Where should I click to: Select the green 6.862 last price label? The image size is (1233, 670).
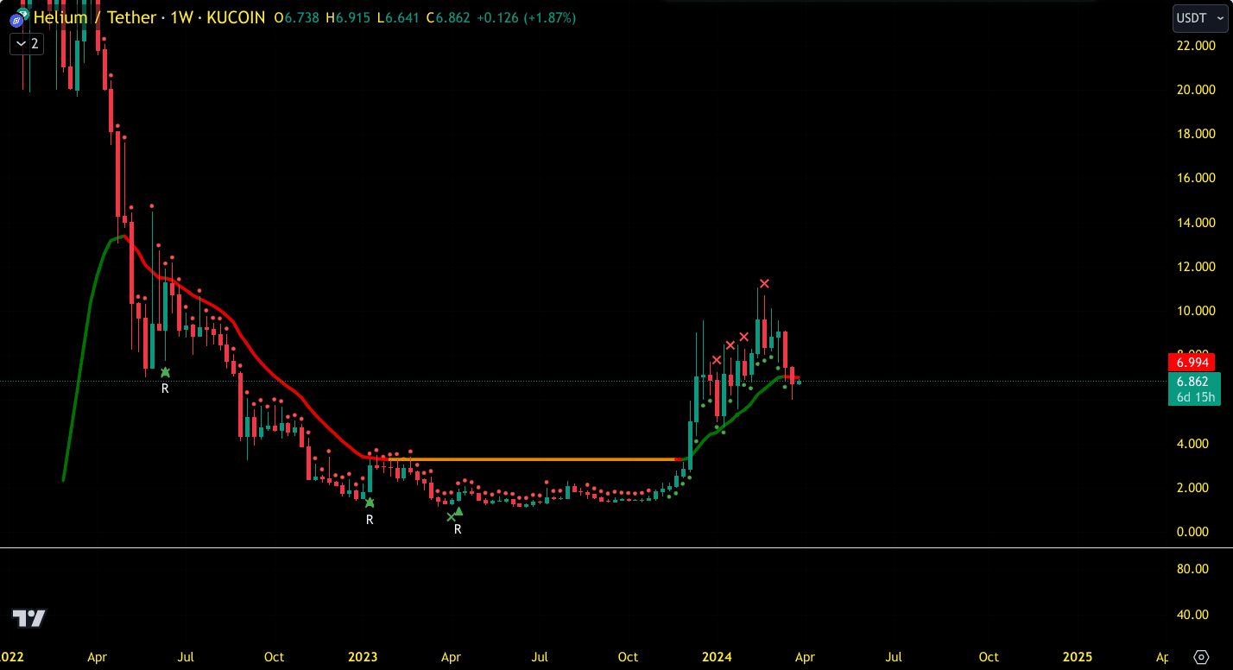1195,382
